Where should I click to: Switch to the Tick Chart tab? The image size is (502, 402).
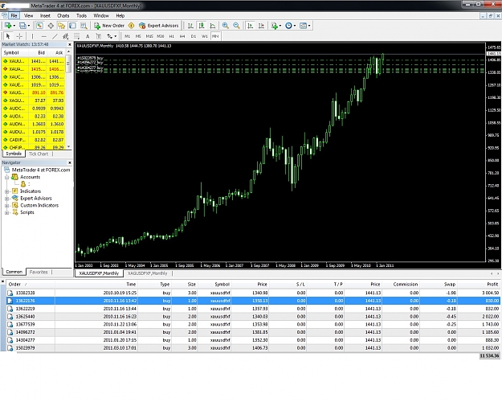click(x=39, y=154)
